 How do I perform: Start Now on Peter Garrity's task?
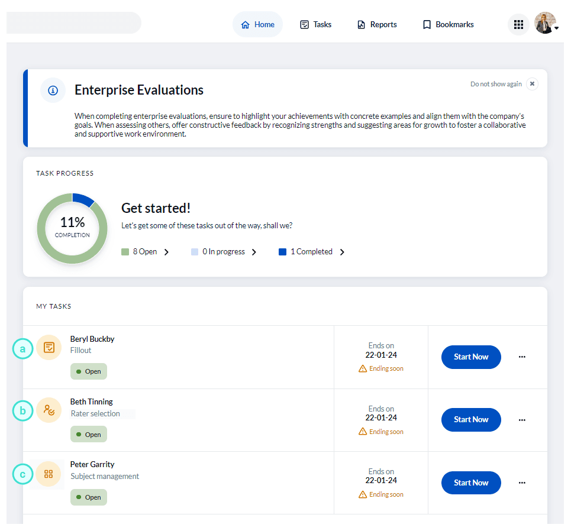click(471, 483)
